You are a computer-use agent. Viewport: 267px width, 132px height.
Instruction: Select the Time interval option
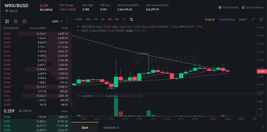click(79, 19)
